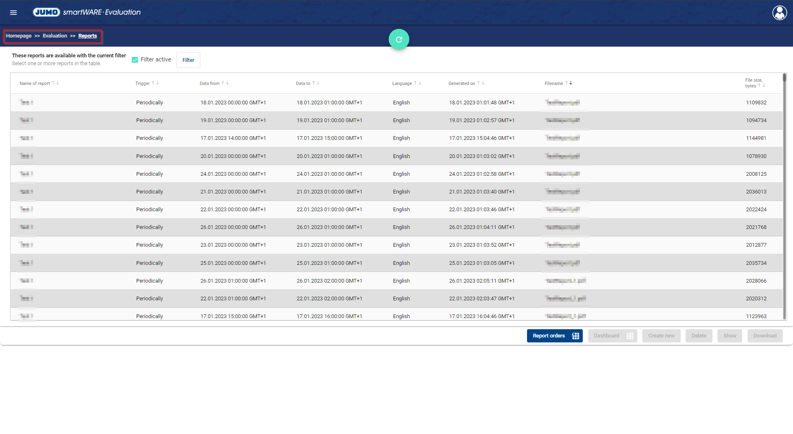Screen dimensions: 793x434
Task: Click the green refresh button
Action: [x=399, y=40]
